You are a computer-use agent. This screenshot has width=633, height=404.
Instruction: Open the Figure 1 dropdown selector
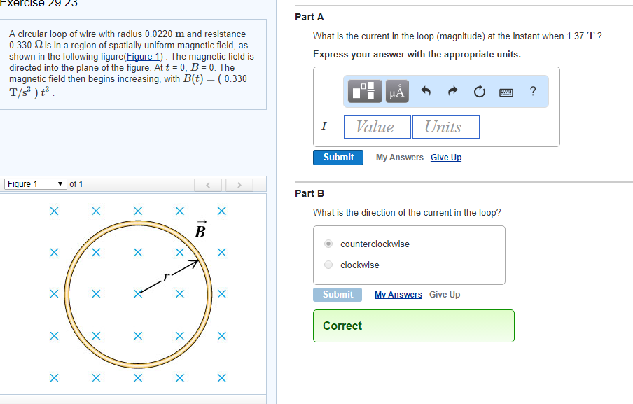(x=34, y=183)
